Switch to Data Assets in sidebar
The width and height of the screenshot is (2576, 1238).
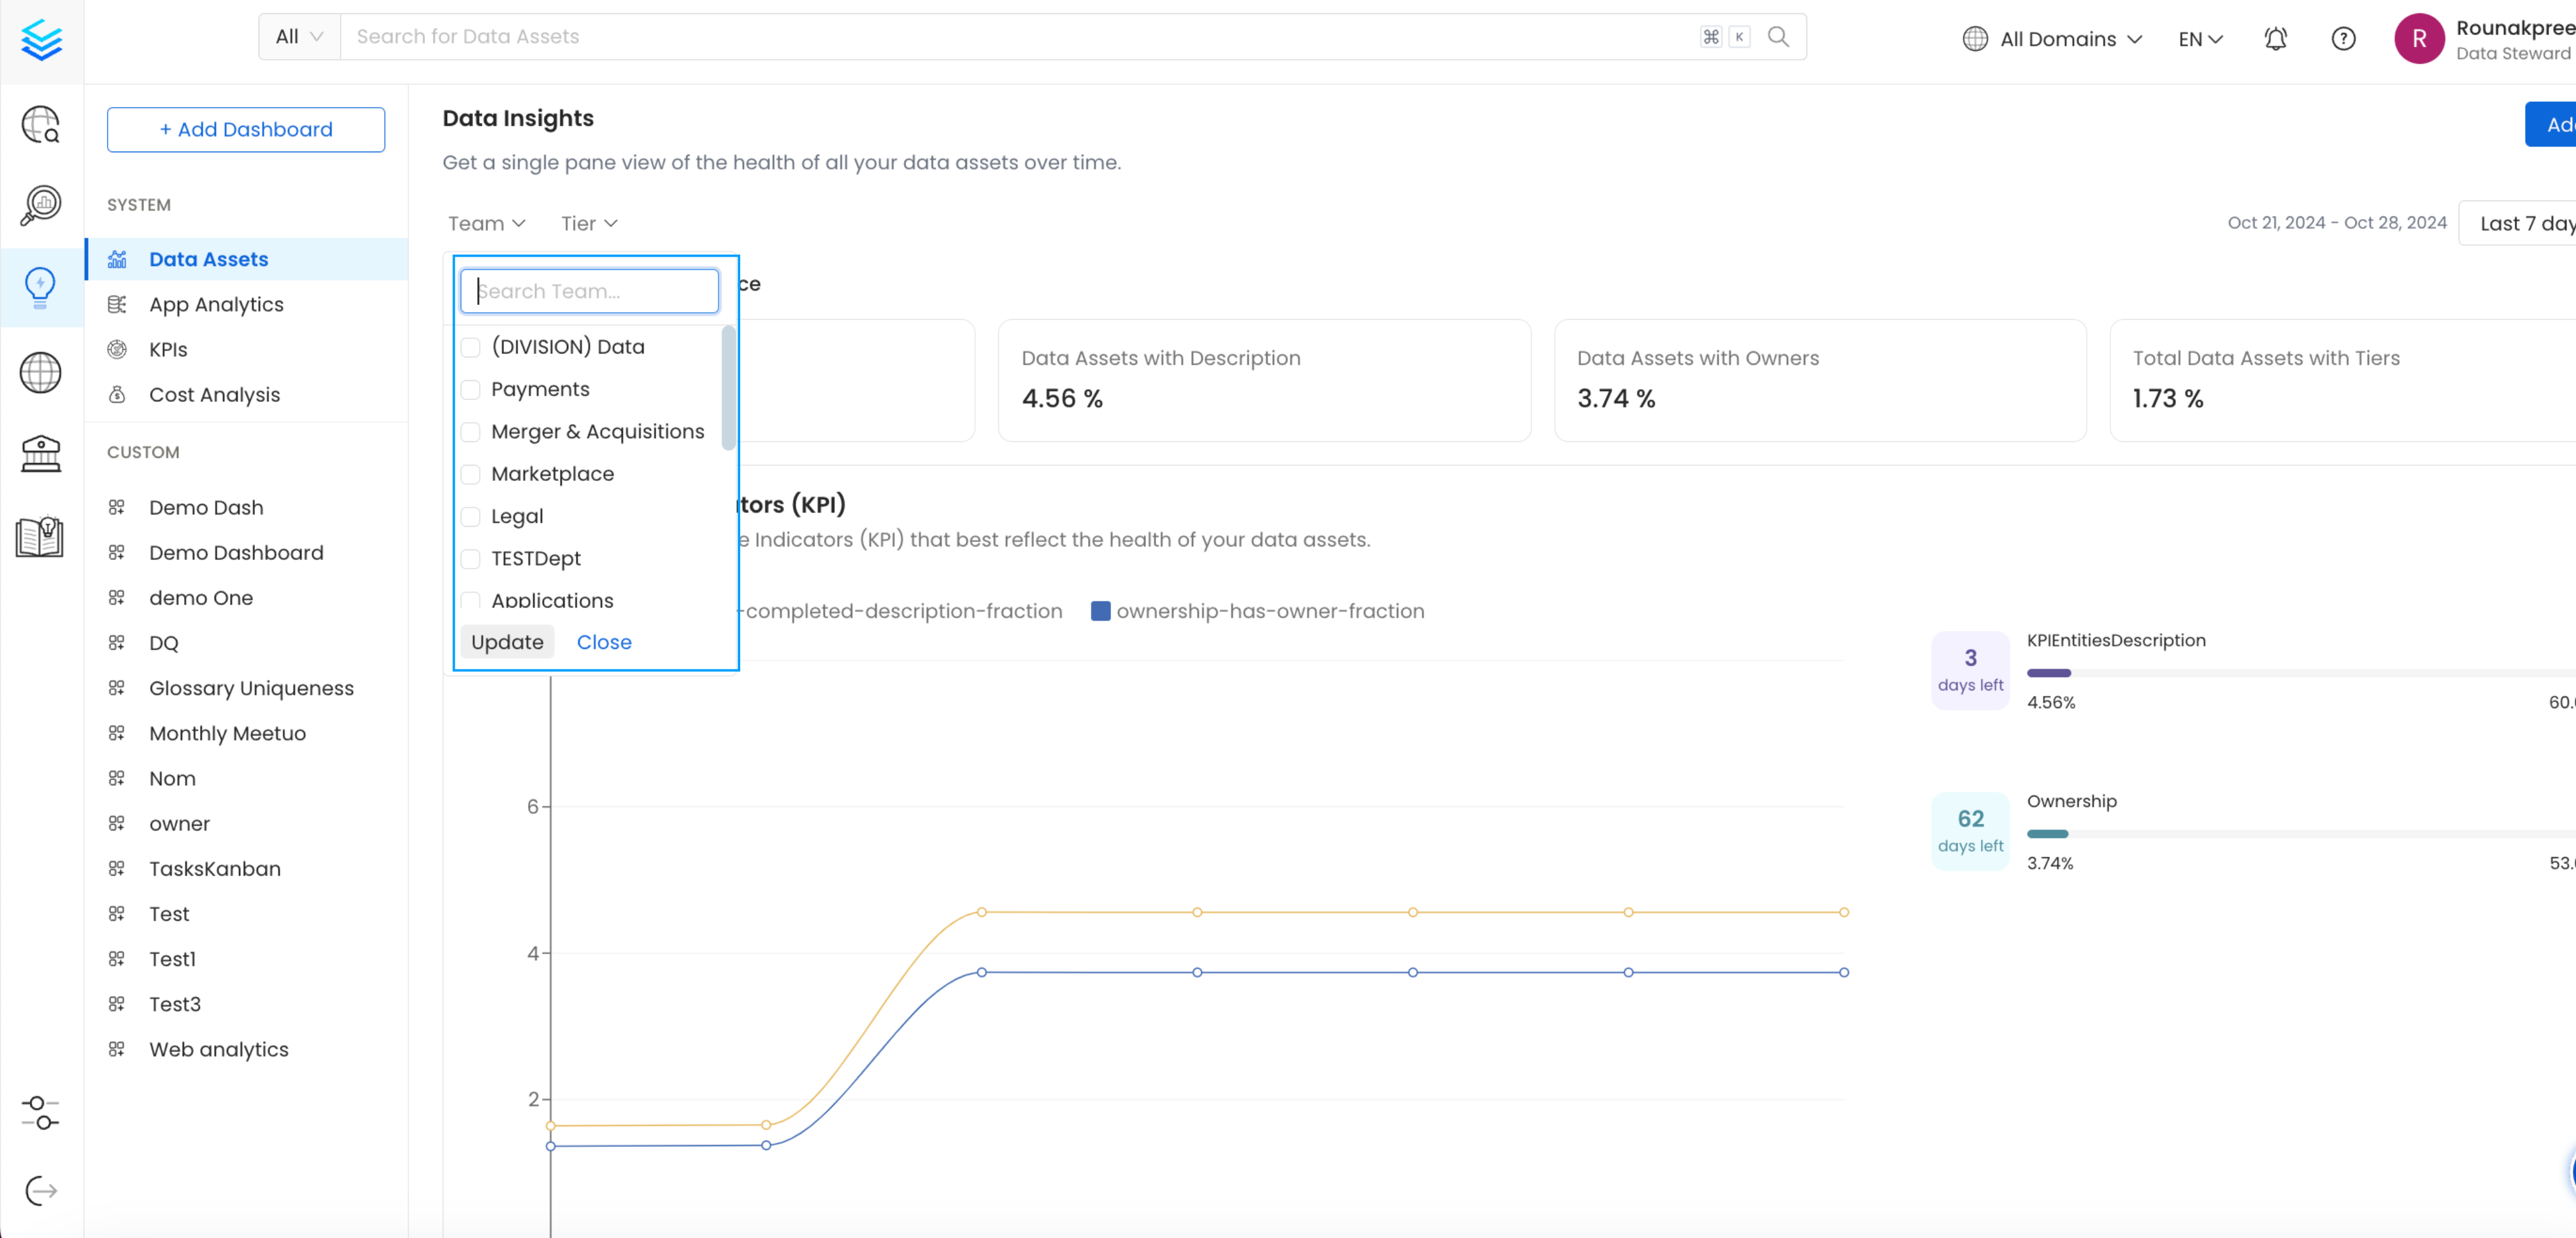208,258
